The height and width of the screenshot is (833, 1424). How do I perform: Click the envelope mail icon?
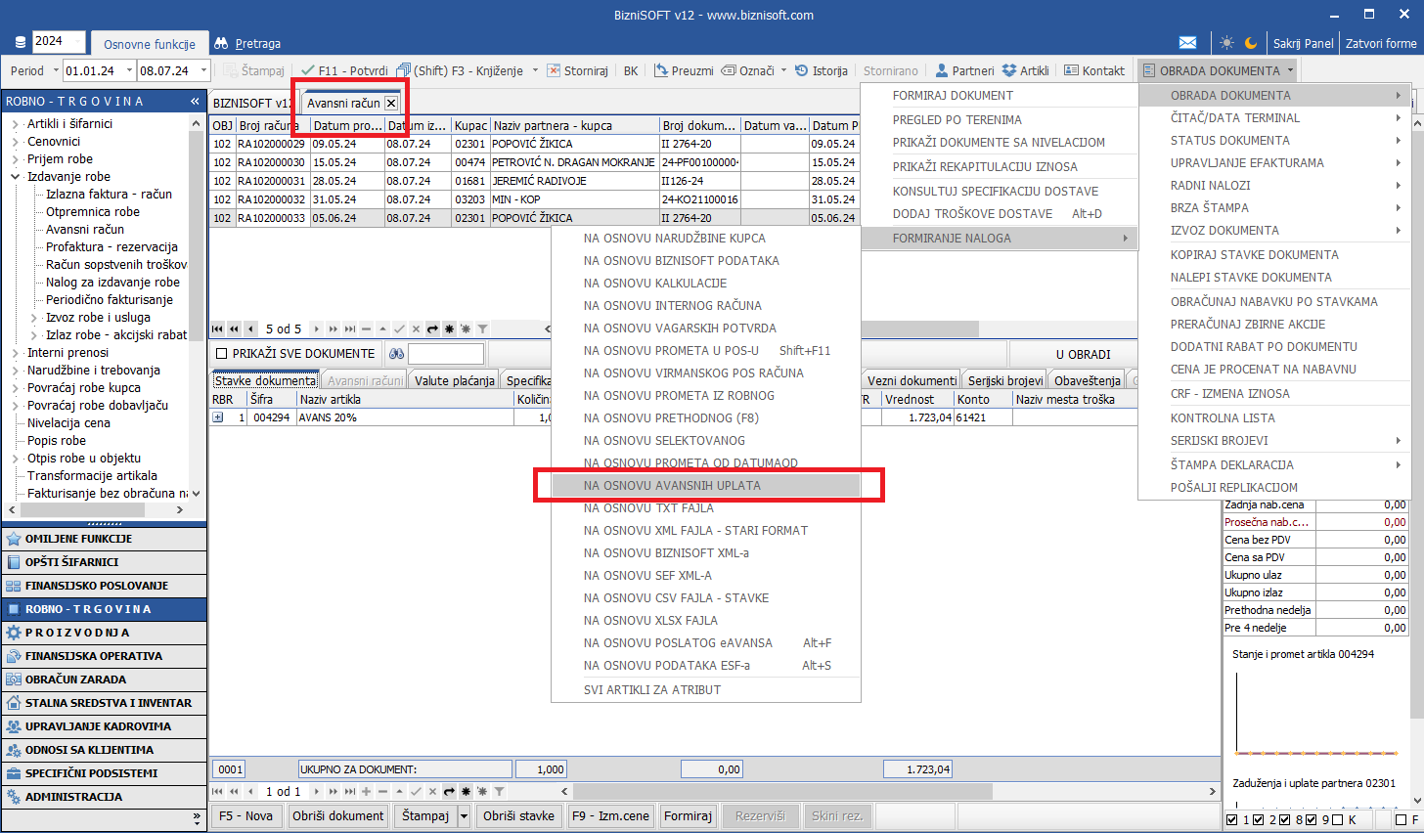click(1187, 43)
